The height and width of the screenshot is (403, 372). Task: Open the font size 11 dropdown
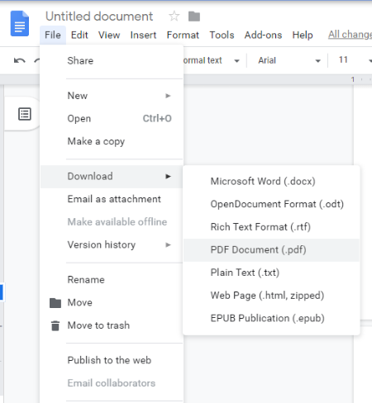(x=355, y=60)
